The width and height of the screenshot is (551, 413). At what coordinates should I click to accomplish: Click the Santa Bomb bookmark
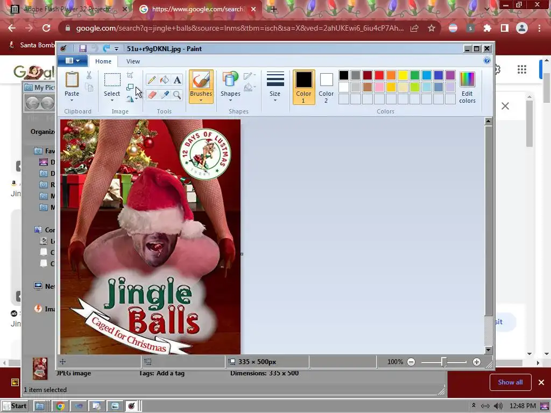tap(32, 45)
